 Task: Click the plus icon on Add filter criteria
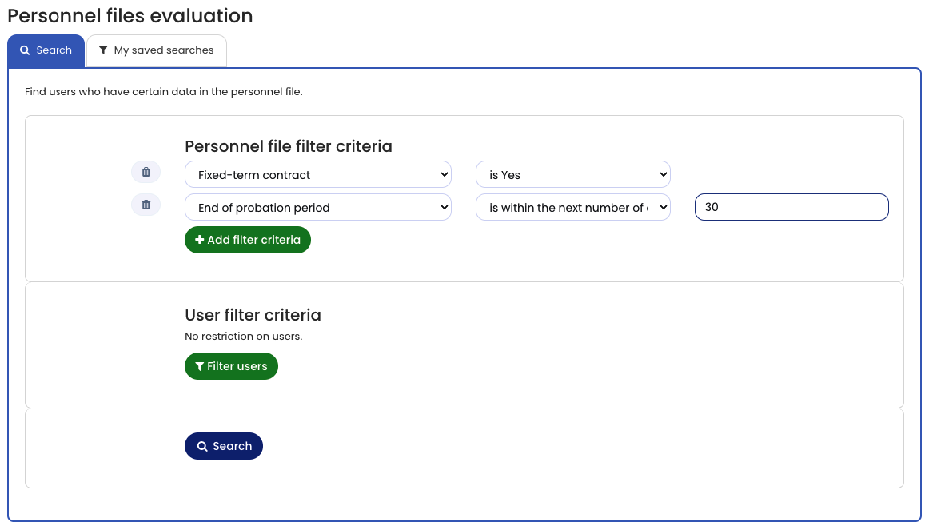coord(200,240)
